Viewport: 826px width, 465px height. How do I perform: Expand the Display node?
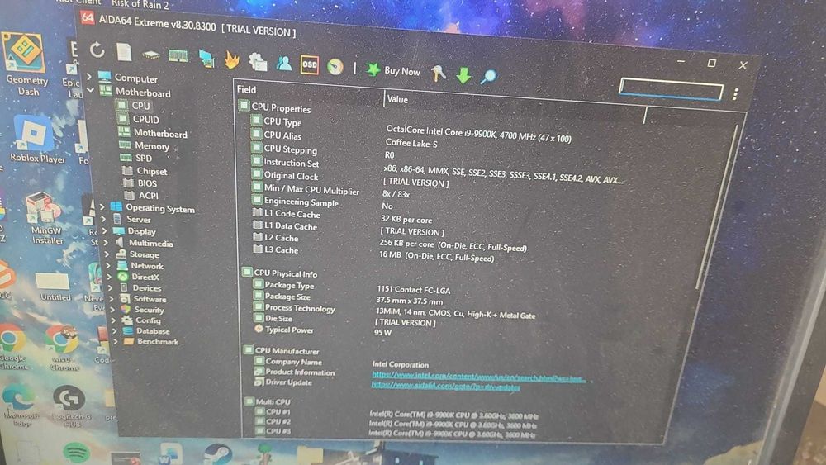pyautogui.click(x=105, y=230)
